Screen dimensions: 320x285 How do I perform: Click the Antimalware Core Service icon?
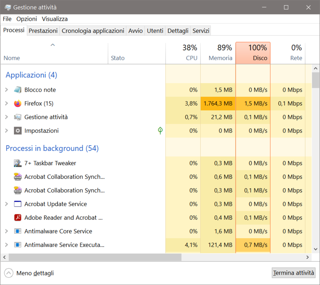(18, 231)
